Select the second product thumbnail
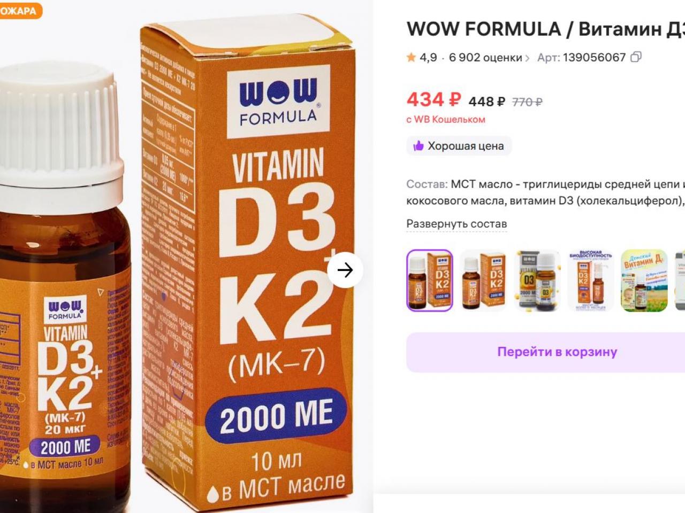The height and width of the screenshot is (513, 685). (483, 281)
